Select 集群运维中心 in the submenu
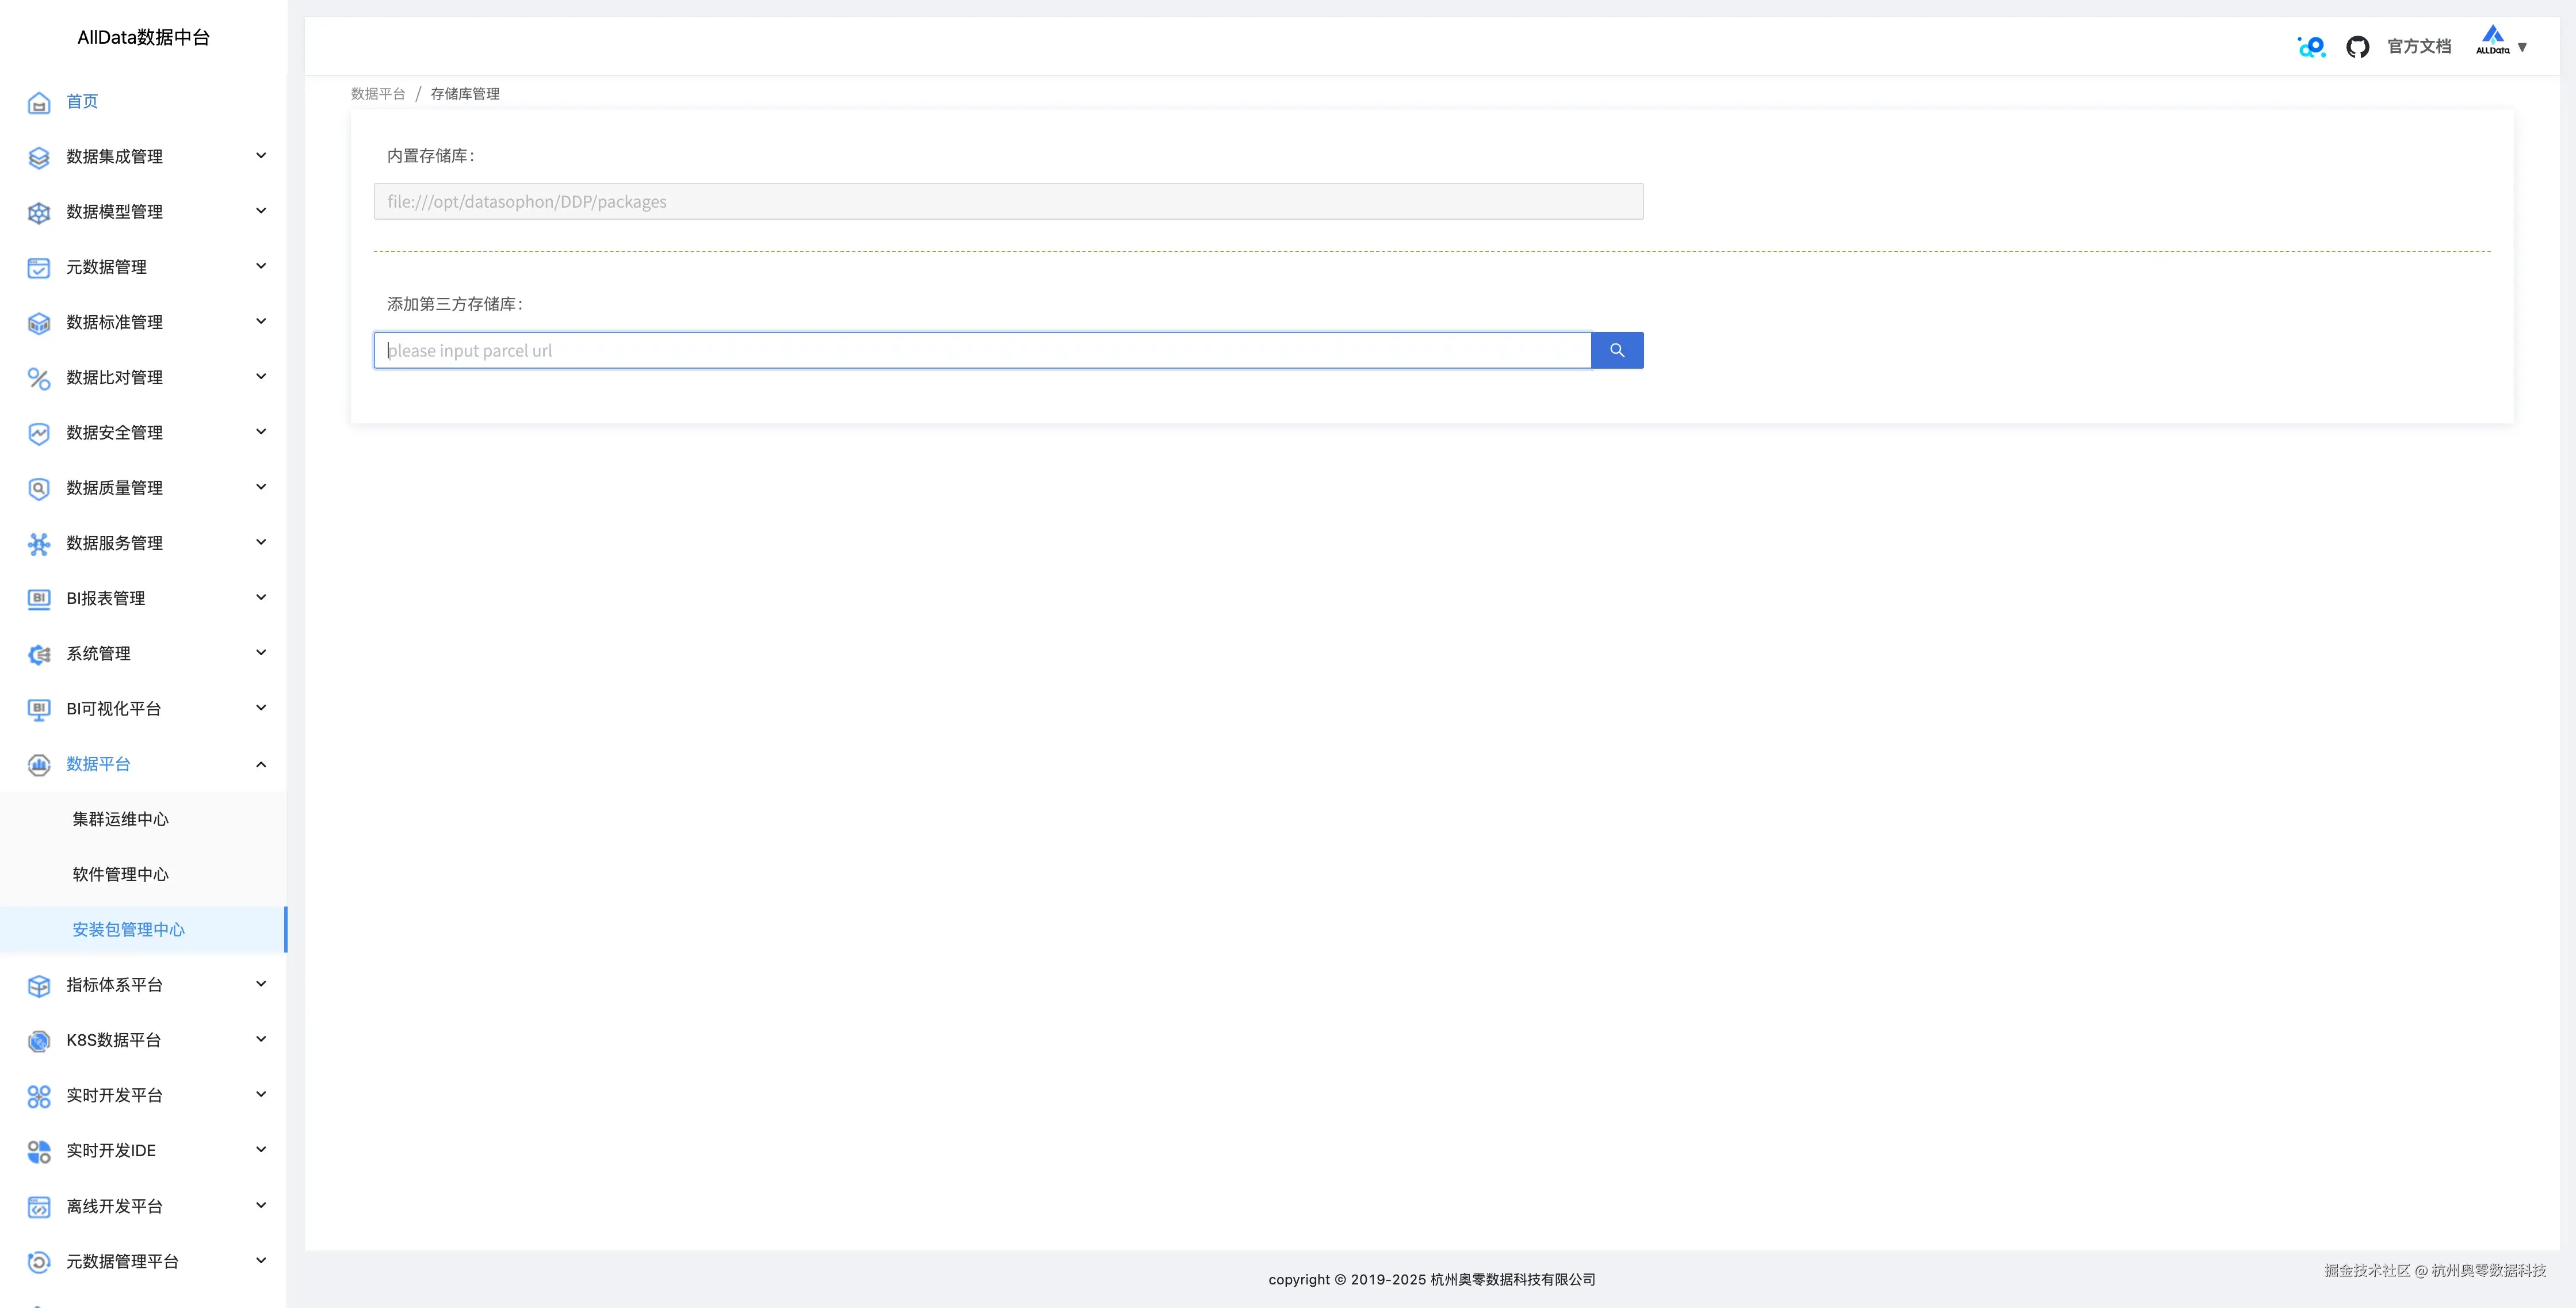 [x=120, y=819]
